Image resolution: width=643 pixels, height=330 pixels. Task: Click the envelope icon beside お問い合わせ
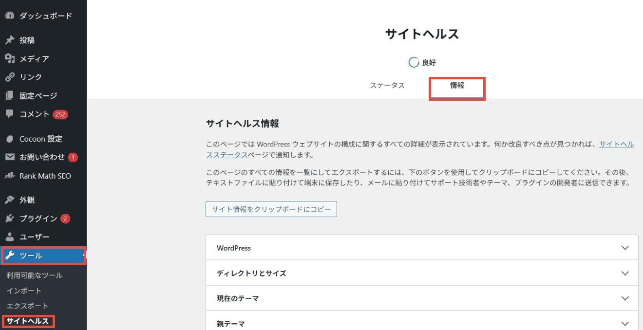pos(9,157)
